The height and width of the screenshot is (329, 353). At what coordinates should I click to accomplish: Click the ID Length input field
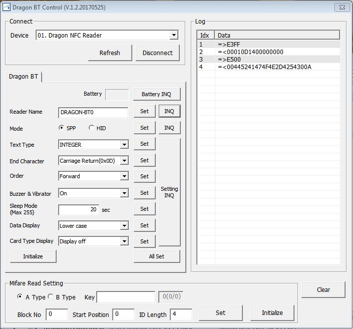pos(181,314)
